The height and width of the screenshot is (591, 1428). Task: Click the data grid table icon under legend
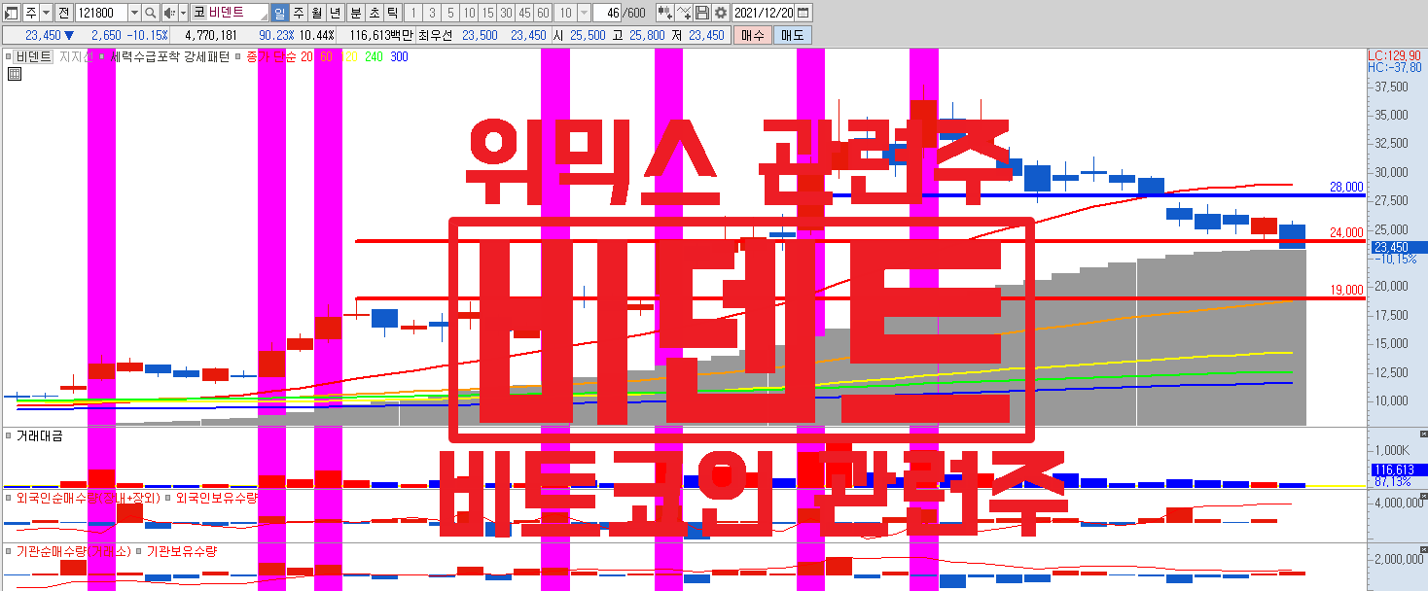(14, 74)
